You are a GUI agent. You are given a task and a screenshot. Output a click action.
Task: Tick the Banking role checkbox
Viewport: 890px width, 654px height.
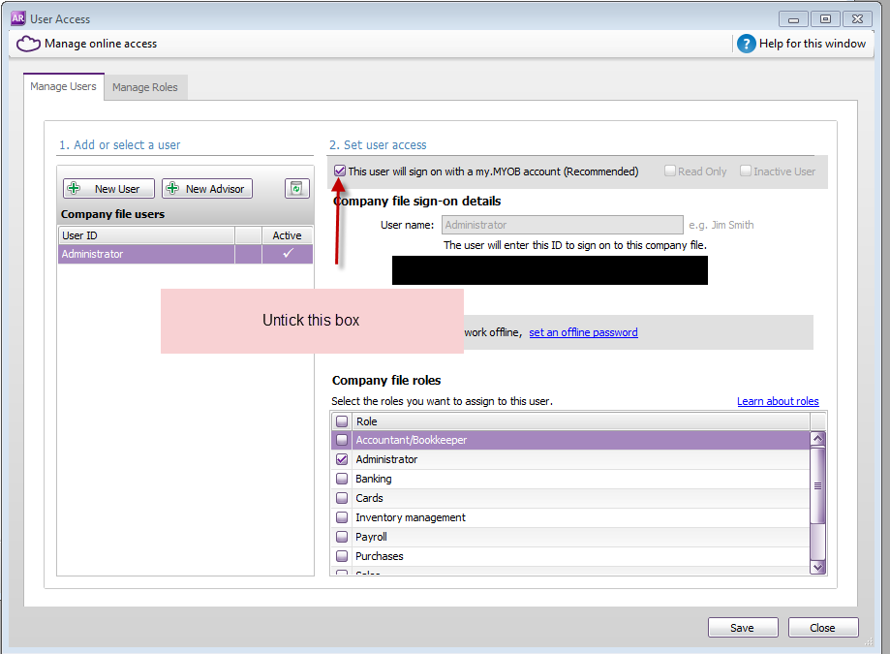coord(342,478)
